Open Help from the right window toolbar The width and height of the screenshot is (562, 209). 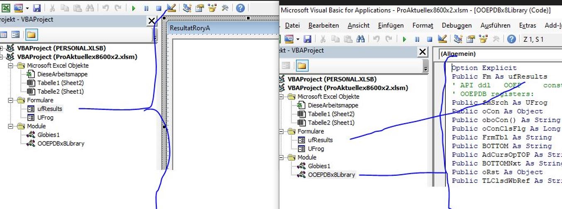pyautogui.click(x=511, y=39)
